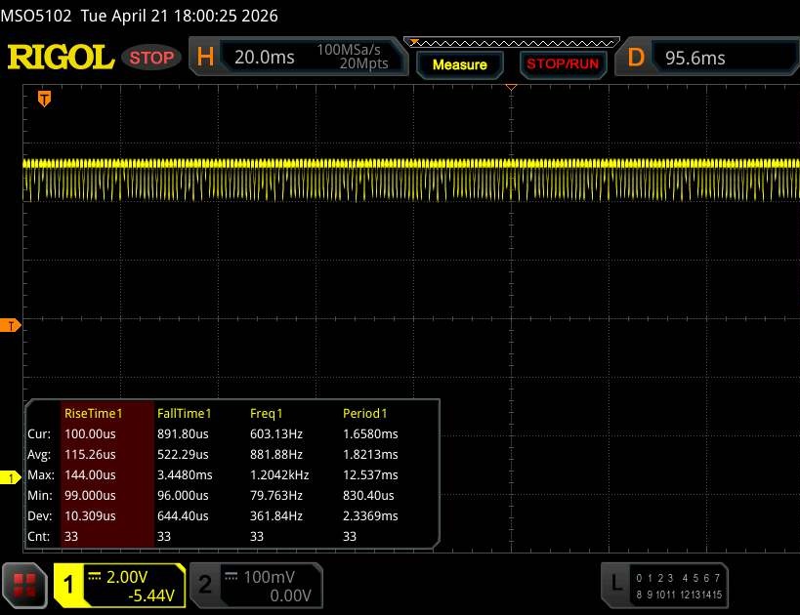Click min period value 830.40us

(x=368, y=495)
